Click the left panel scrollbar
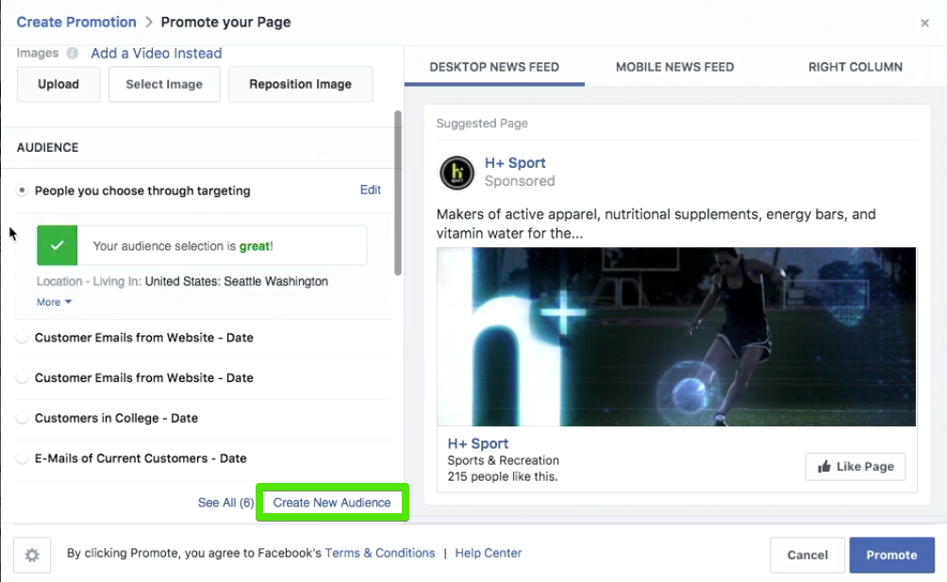Image resolution: width=947 pixels, height=582 pixels. (397, 193)
